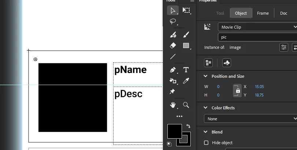Select the Eraser tool

[x=173, y=45]
